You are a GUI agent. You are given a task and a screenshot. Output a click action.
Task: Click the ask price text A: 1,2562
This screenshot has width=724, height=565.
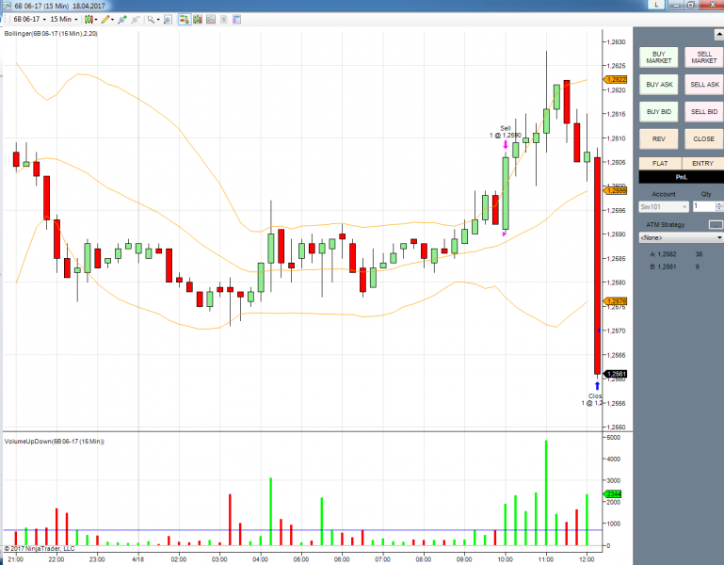click(663, 254)
